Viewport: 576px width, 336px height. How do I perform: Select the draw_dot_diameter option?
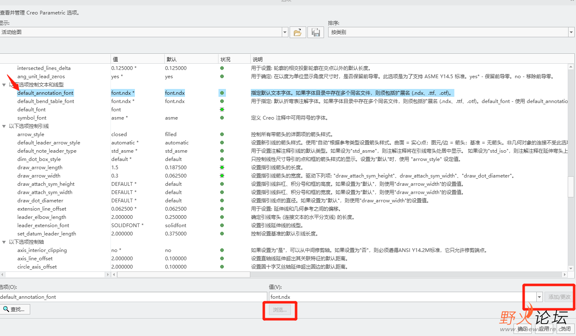40,200
